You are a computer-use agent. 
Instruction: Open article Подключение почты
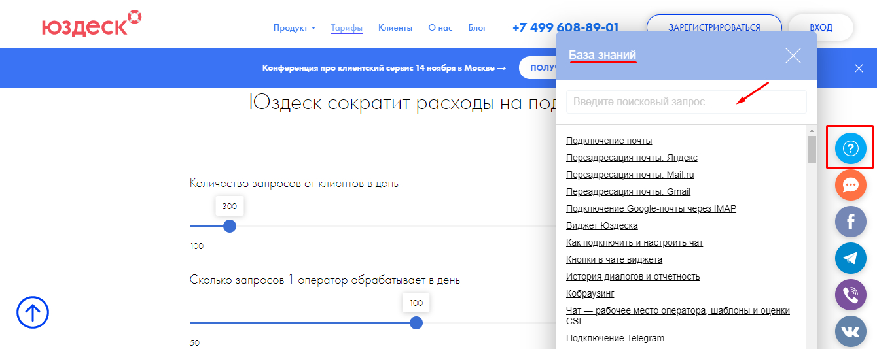[x=609, y=141]
